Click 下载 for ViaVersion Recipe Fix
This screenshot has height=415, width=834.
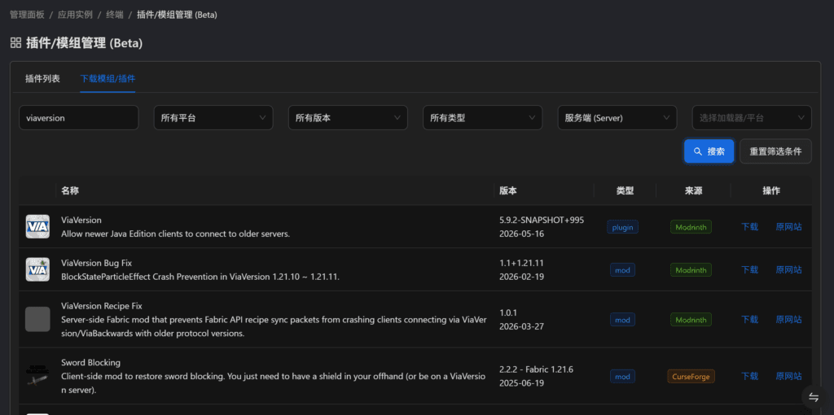(x=749, y=319)
